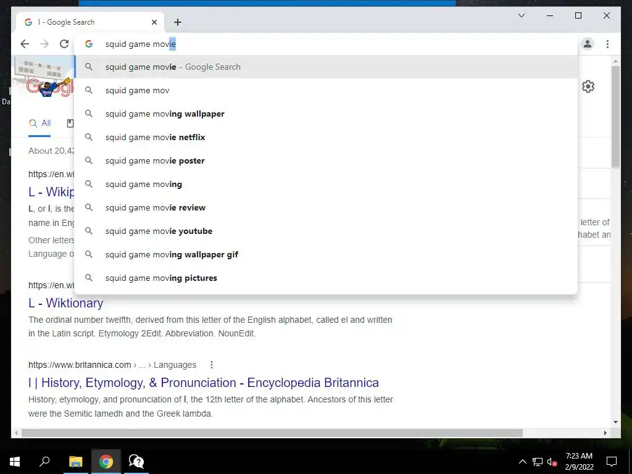Open a new tab with plus button
This screenshot has height=474, width=632.
pos(178,22)
